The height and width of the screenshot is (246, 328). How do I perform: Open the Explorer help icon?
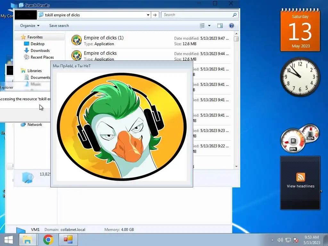[x=231, y=26]
